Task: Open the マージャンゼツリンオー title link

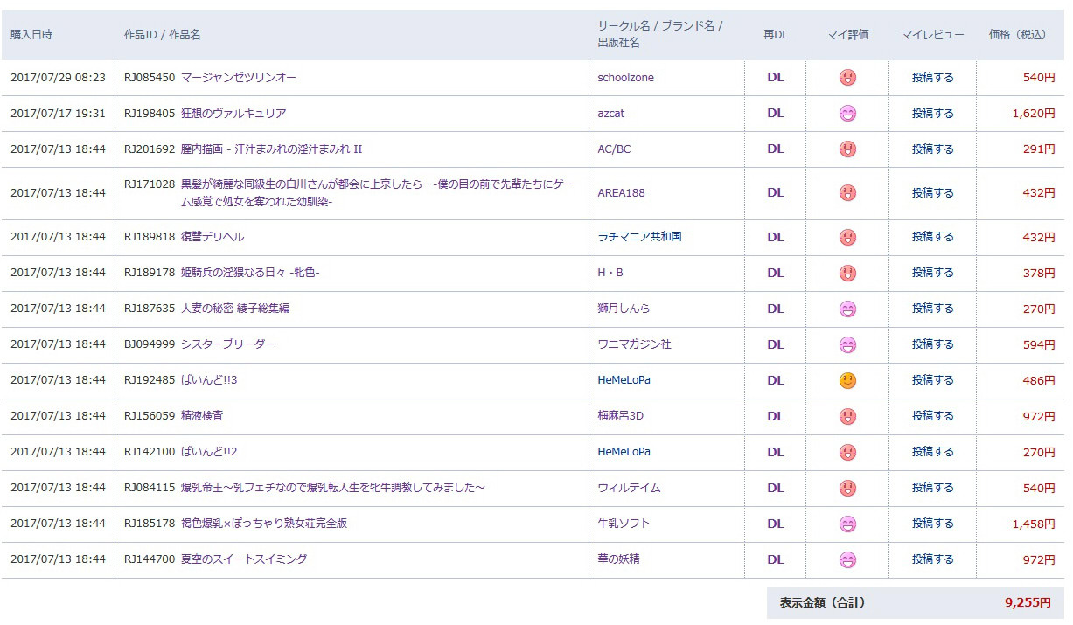Action: pyautogui.click(x=239, y=78)
